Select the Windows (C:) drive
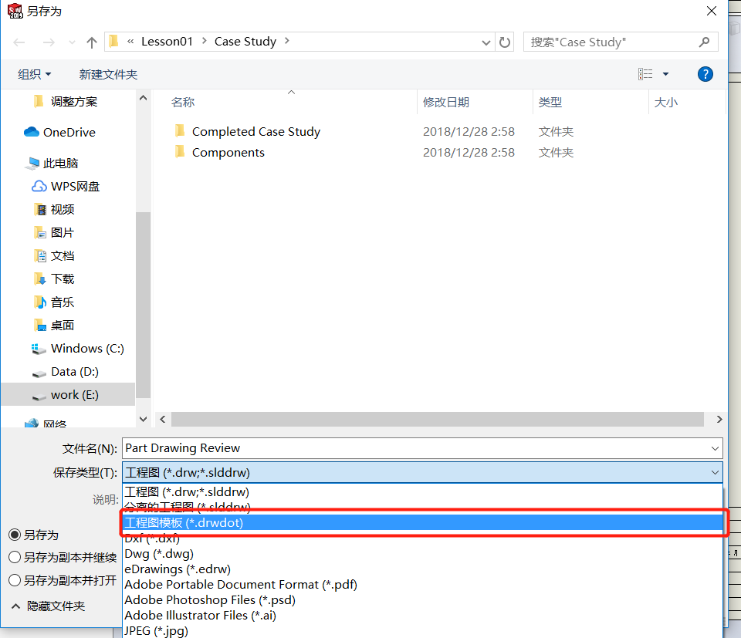 click(87, 349)
